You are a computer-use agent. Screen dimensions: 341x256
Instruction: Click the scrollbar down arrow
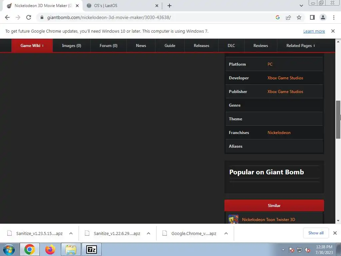(x=338, y=221)
